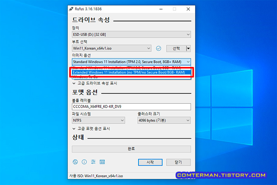Show the log window icon
Viewport: 277px width, 185px height.
click(102, 162)
